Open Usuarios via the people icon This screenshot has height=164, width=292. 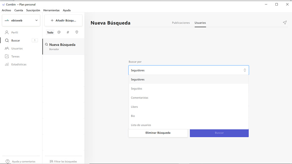click(7, 48)
